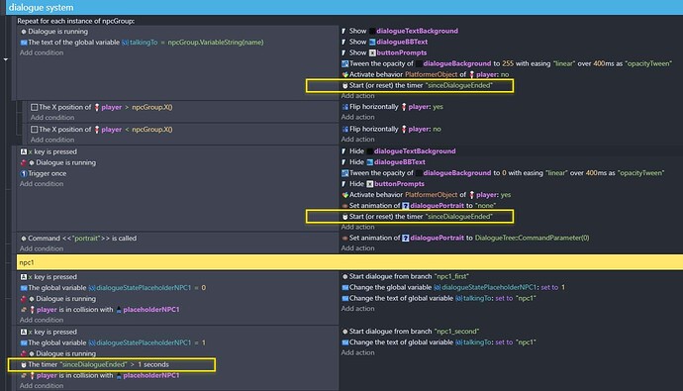Click Show icon beside dialogueTextBackground
The image size is (683, 391).
344,31
